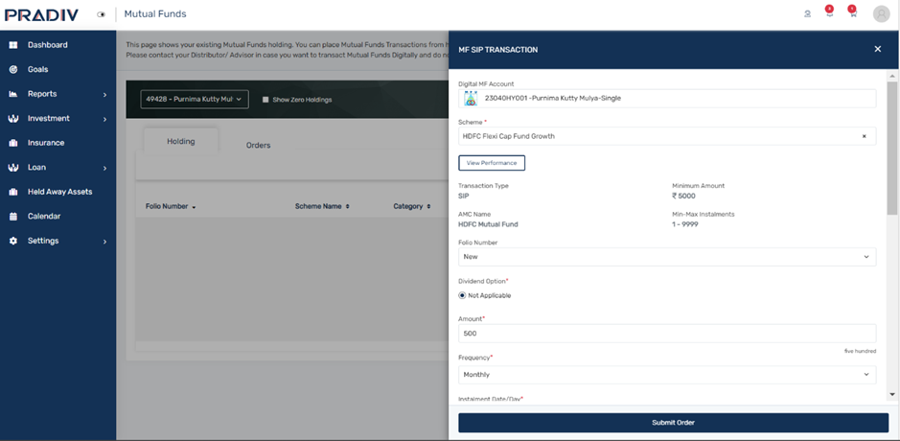Click the SIP transaction type value
900x441 pixels.
click(464, 196)
